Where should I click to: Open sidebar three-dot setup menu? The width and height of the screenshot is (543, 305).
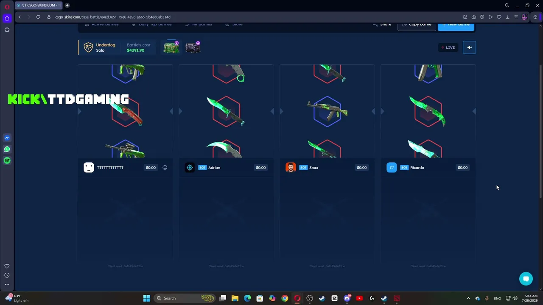(7, 285)
